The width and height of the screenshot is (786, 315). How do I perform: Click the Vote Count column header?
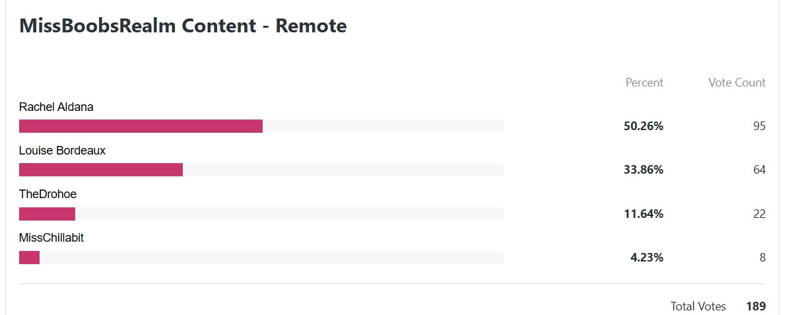[737, 83]
